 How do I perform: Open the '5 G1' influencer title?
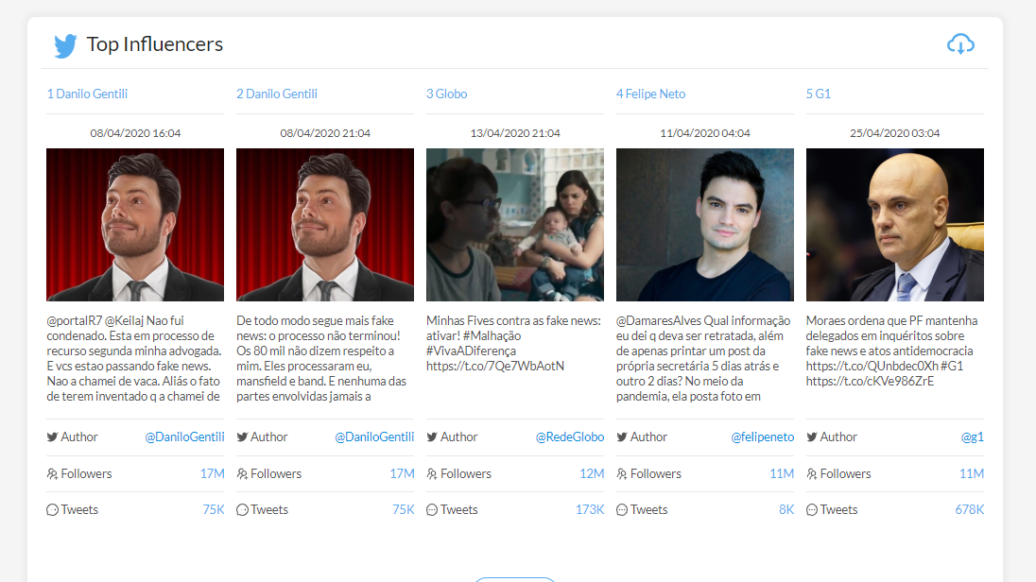click(818, 94)
